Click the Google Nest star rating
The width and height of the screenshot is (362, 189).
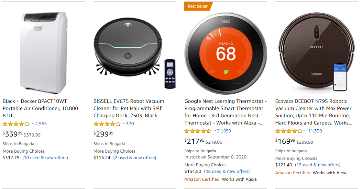198,131
